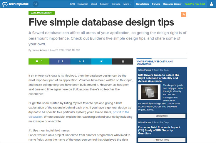Click the TechRepublic logo

tap(15, 4)
